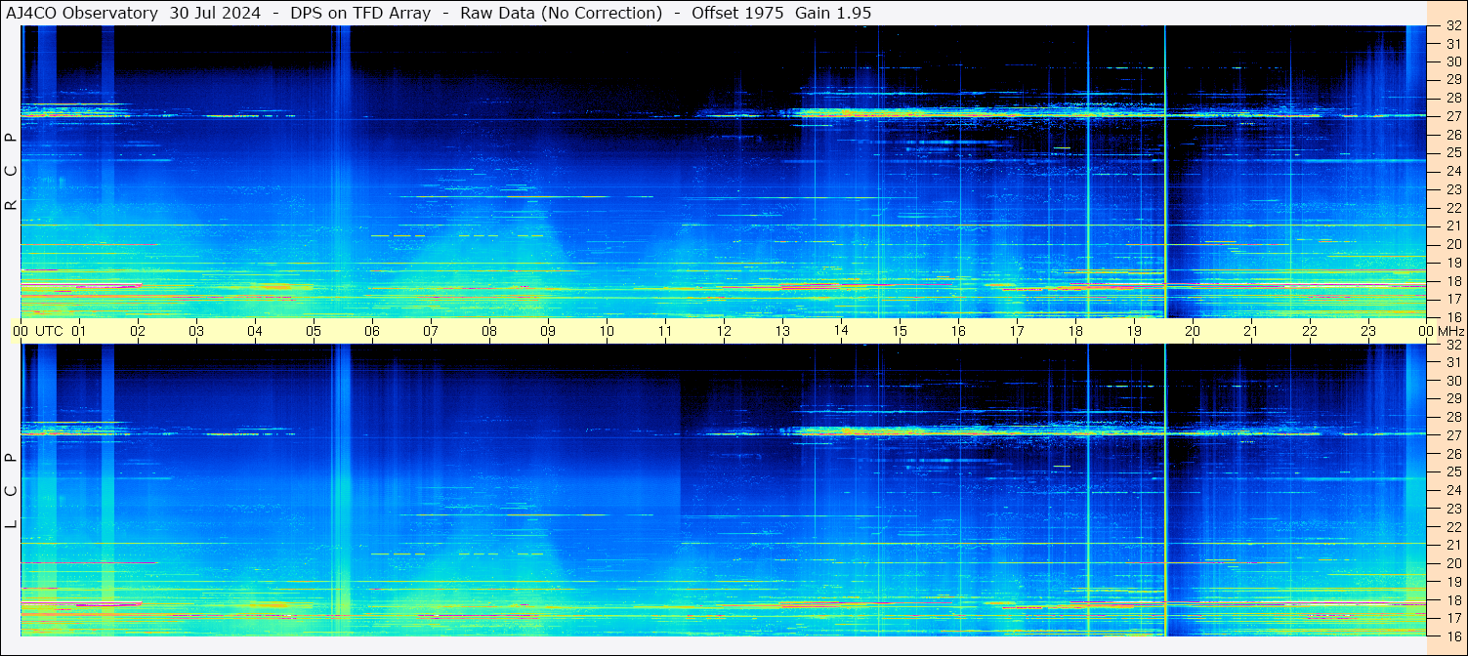Select the DPS on TFD Array text
This screenshot has height=656, width=1468.
coord(360,13)
